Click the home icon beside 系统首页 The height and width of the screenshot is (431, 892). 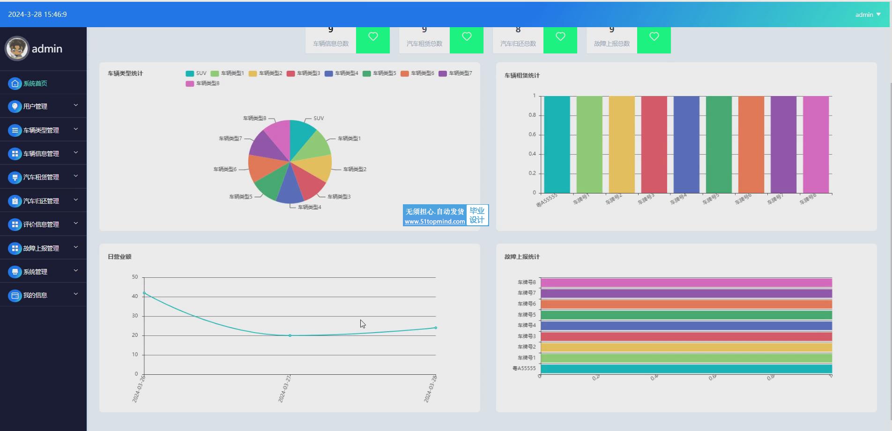point(15,83)
